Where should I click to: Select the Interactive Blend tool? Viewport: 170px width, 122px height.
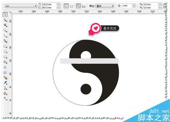pyautogui.click(x=5, y=78)
